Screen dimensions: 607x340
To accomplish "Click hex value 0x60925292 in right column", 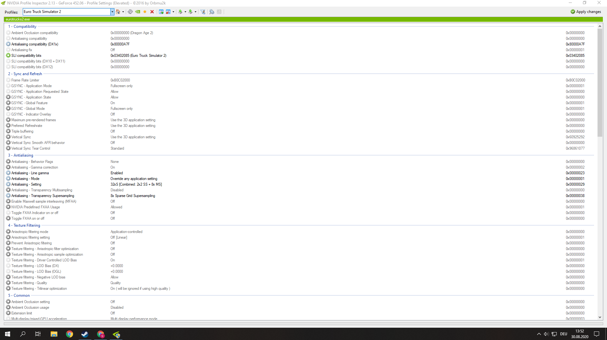I will tap(575, 137).
